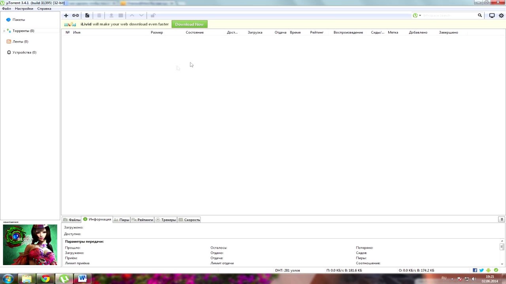Click the Android icon in status bar
The image size is (506, 284).
tap(489, 270)
